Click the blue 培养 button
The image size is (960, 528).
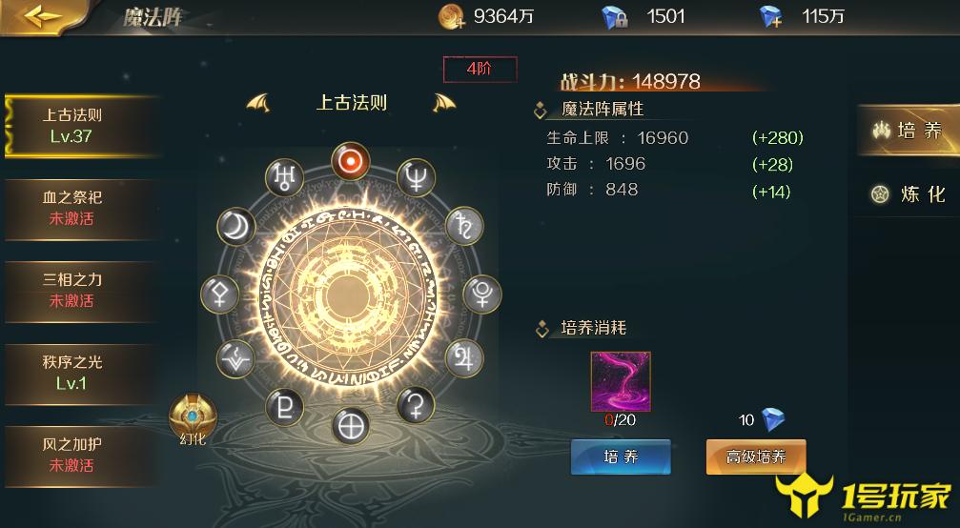pos(621,457)
